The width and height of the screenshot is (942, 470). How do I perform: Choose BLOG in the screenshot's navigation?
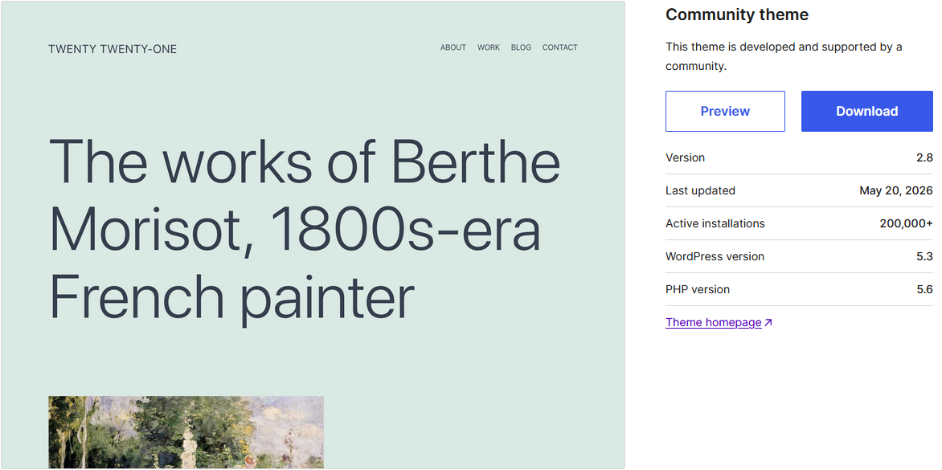click(521, 47)
